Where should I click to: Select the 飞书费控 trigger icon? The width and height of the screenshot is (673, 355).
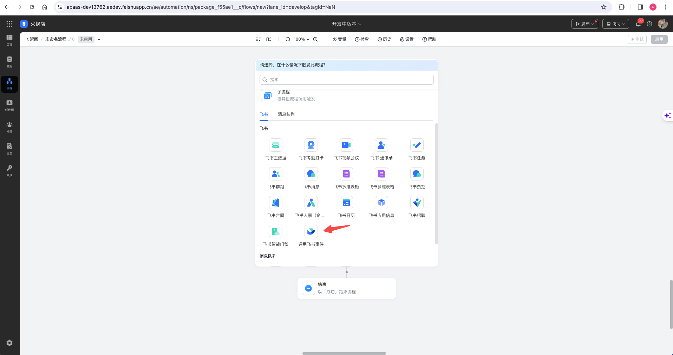point(417,174)
